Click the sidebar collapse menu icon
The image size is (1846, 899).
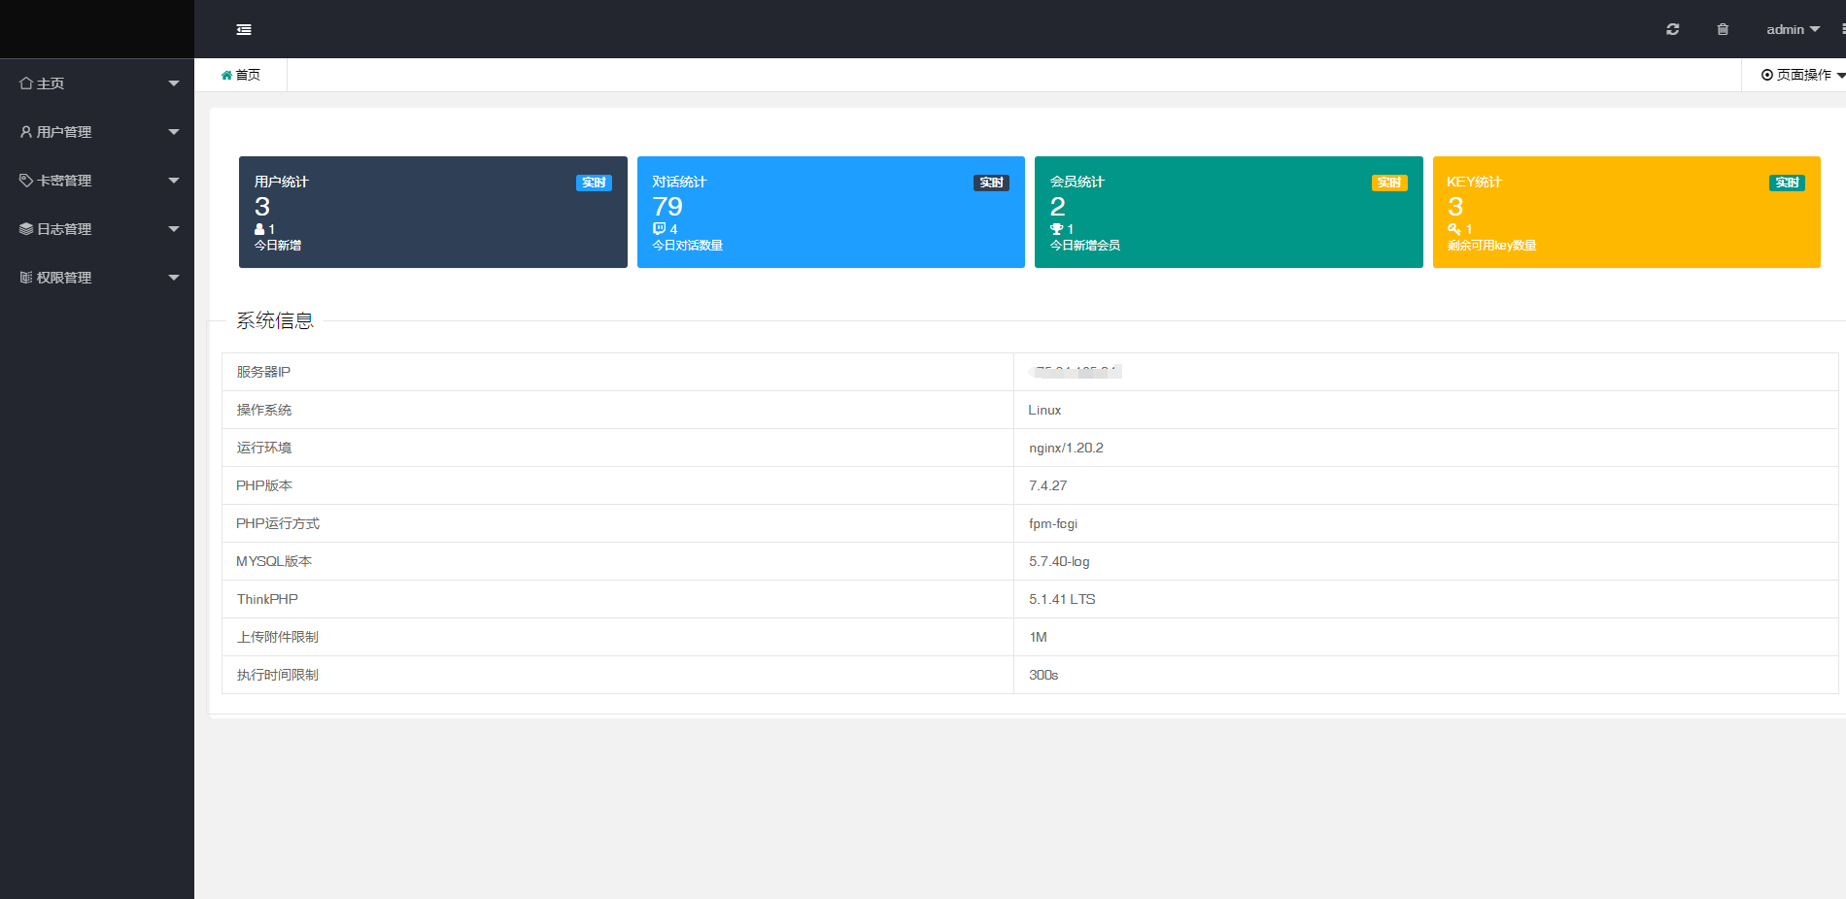pyautogui.click(x=244, y=30)
